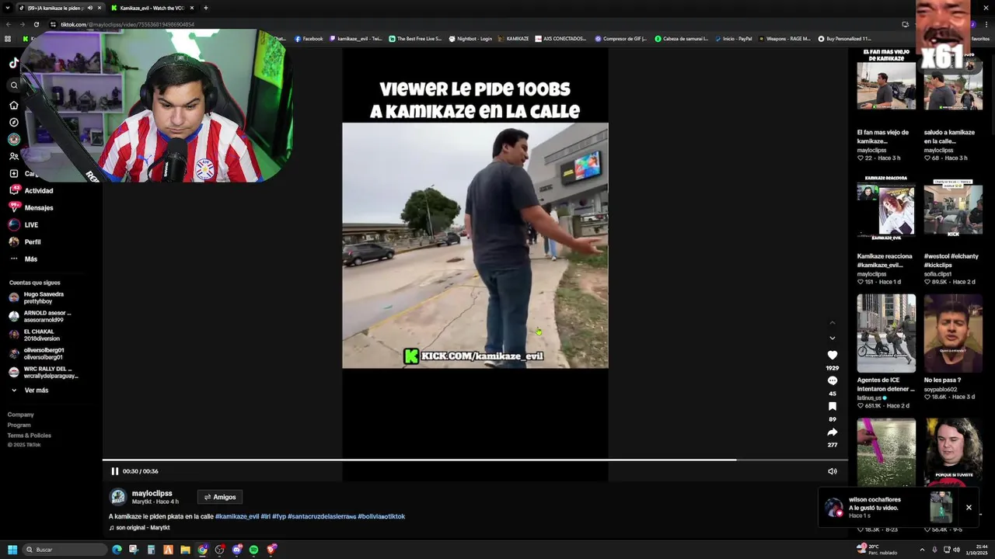Open the upload (Cargar) plus icon
Image resolution: width=995 pixels, height=559 pixels.
(x=13, y=173)
